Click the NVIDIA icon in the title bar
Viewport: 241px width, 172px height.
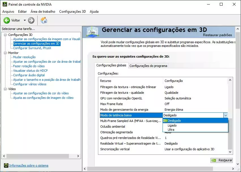pyautogui.click(x=4, y=5)
